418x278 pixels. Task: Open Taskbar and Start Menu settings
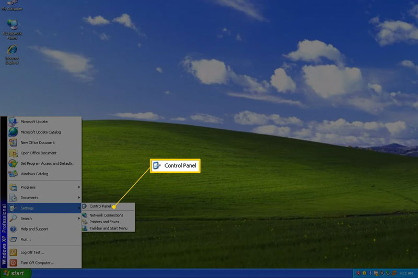pyautogui.click(x=108, y=228)
